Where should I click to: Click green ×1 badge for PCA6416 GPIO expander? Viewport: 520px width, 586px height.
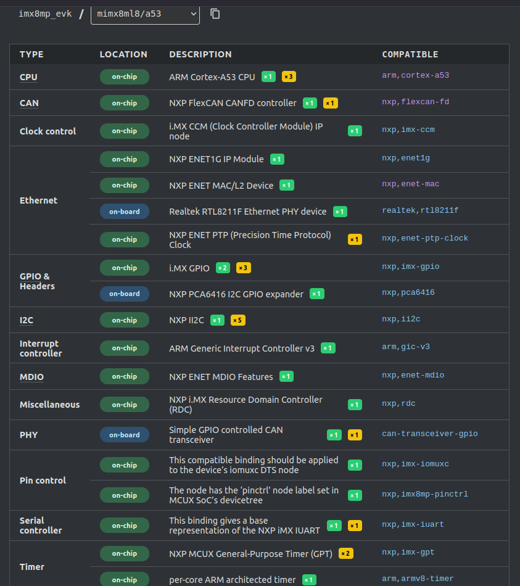tap(317, 294)
